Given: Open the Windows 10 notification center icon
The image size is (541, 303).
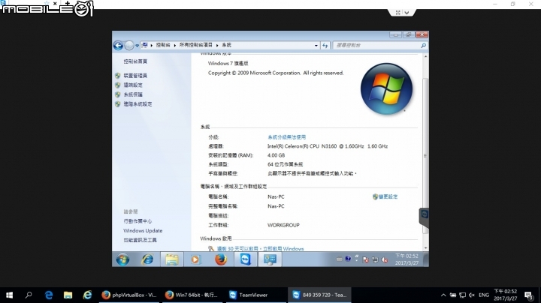Looking at the screenshot, I should pos(528,295).
